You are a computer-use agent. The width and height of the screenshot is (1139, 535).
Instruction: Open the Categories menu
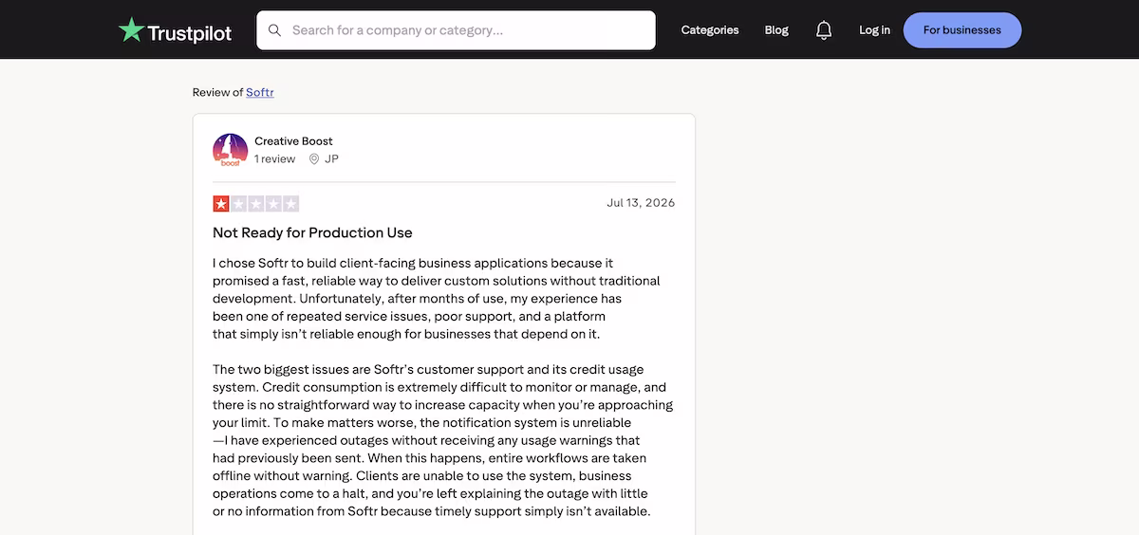710,30
